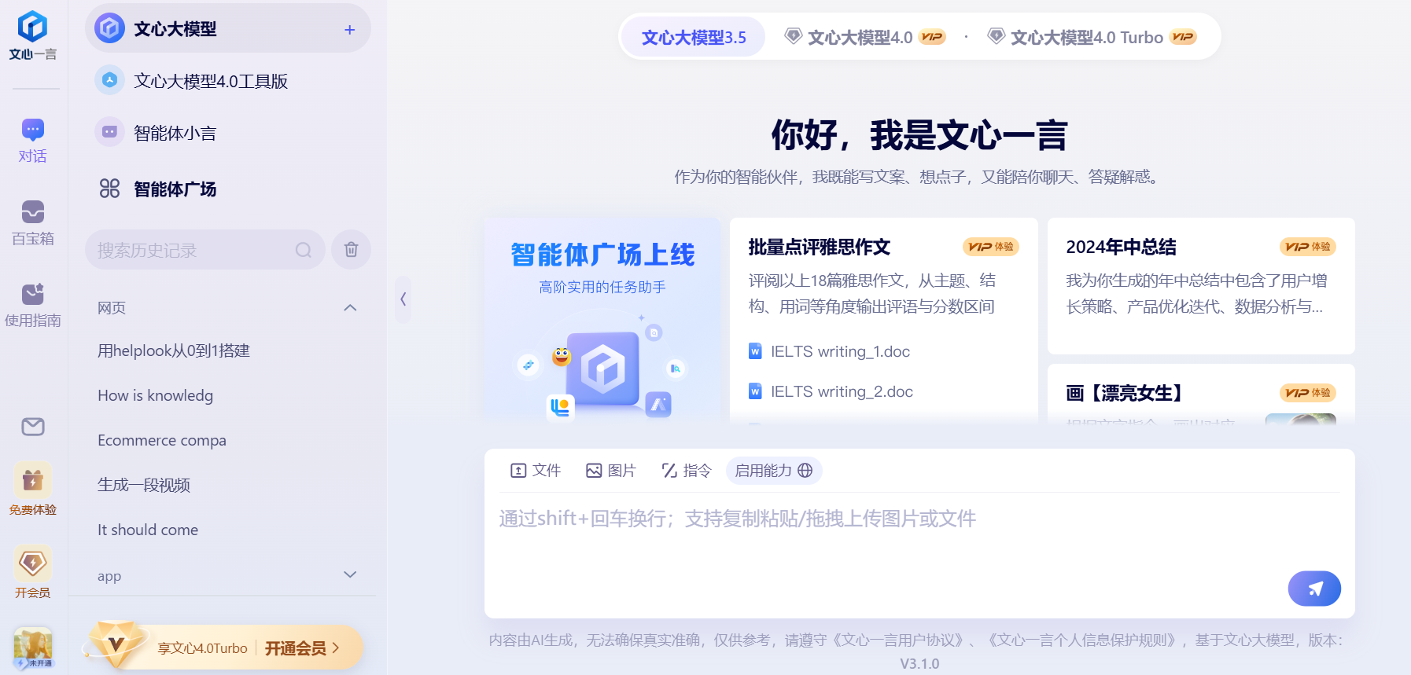
Task: Click the search magnifier icon in history box
Action: click(304, 250)
